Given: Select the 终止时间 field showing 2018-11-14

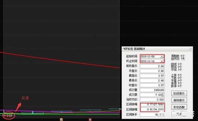Looking at the screenshot, I should [152, 61].
